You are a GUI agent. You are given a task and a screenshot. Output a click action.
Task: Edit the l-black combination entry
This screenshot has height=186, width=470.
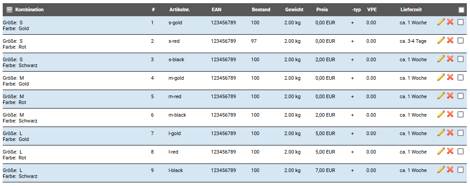click(x=441, y=169)
